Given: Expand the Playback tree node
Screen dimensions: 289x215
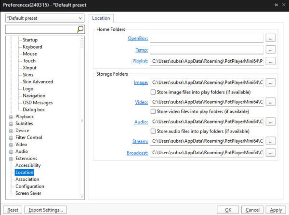Looking at the screenshot, I should 11,117.
